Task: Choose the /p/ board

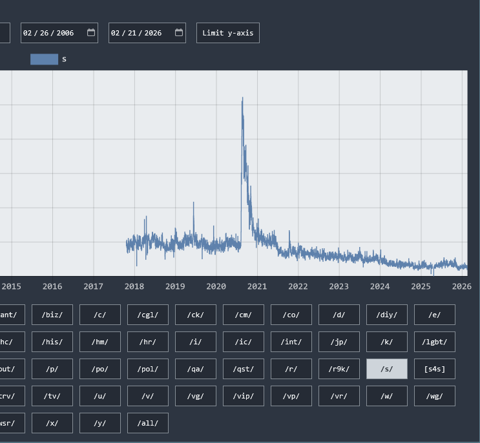Action: tap(52, 369)
